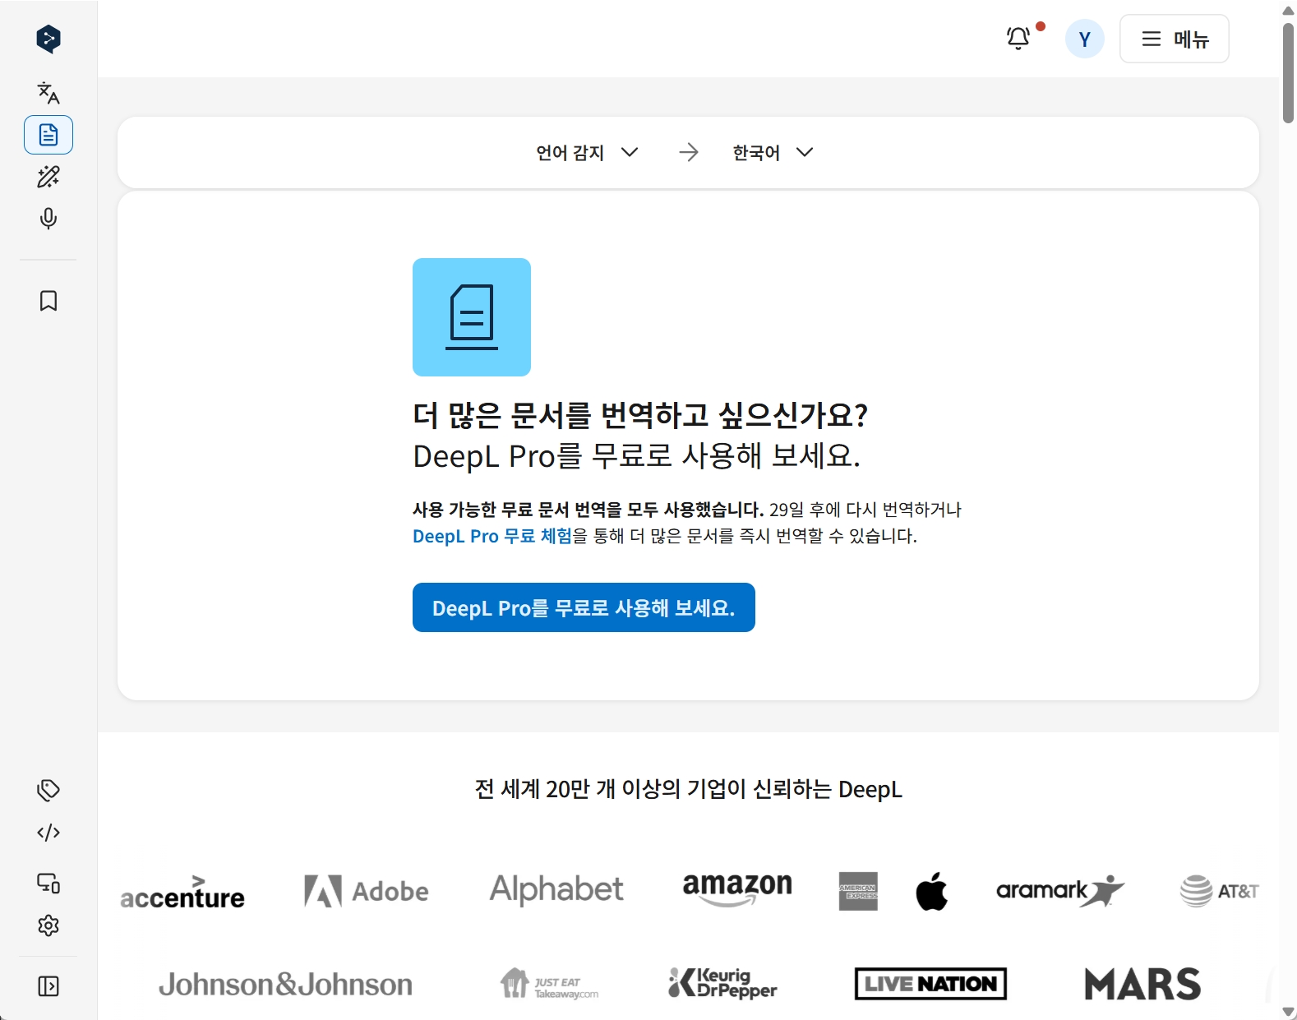Viewport: 1297px width, 1020px height.
Task: Click DeepL Pro를 무료로 사용해 보세요 button
Action: [x=584, y=607]
